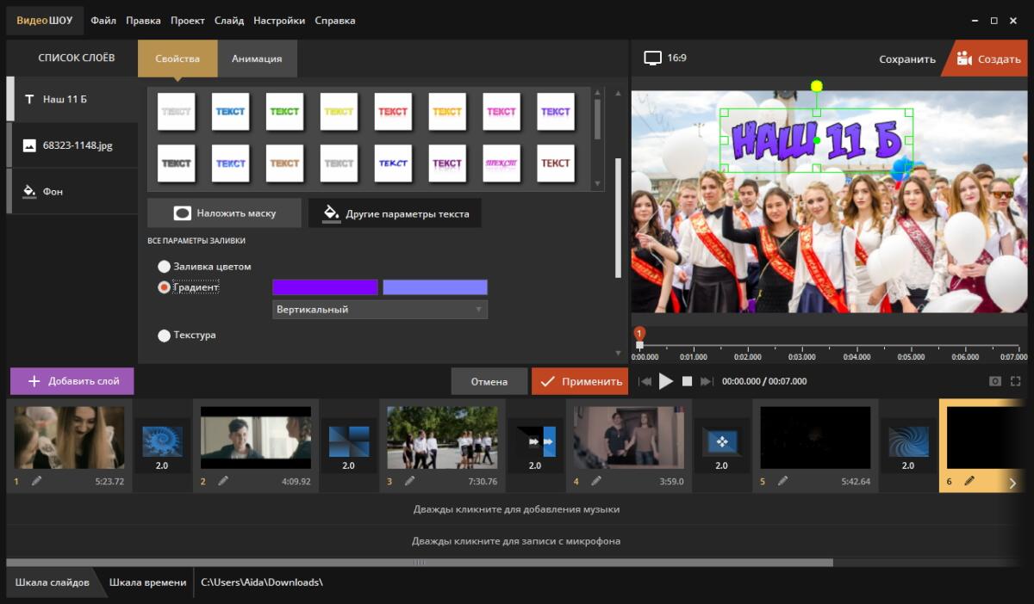Open the spiral transition after slide 1
Image resolution: width=1034 pixels, height=604 pixels.
(x=162, y=441)
